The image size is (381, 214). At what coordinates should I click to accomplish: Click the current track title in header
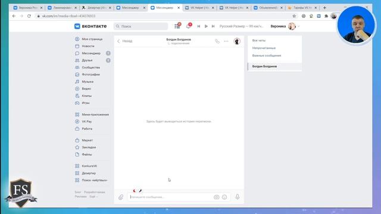[241, 26]
